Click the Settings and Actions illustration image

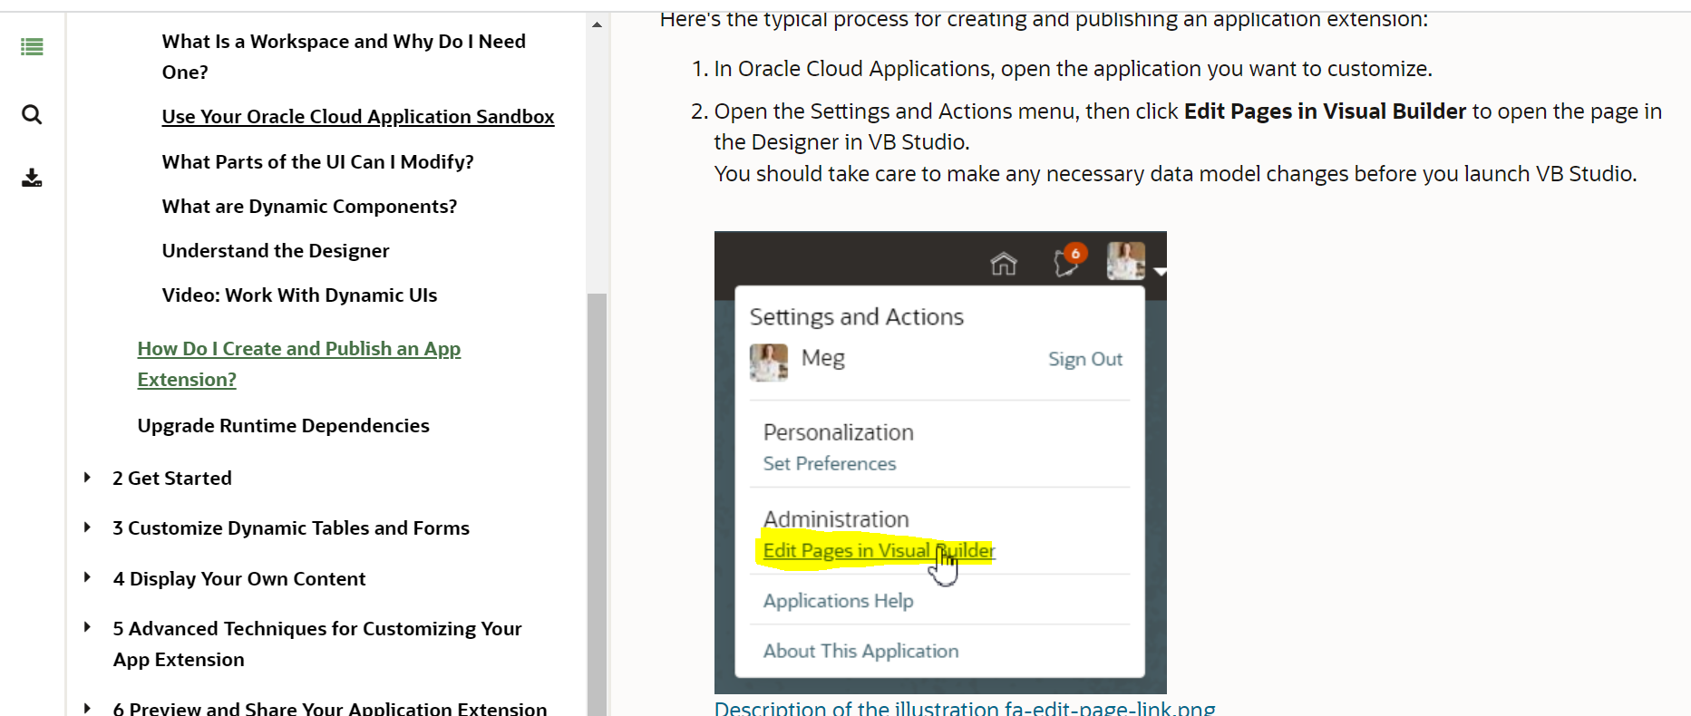pyautogui.click(x=940, y=462)
